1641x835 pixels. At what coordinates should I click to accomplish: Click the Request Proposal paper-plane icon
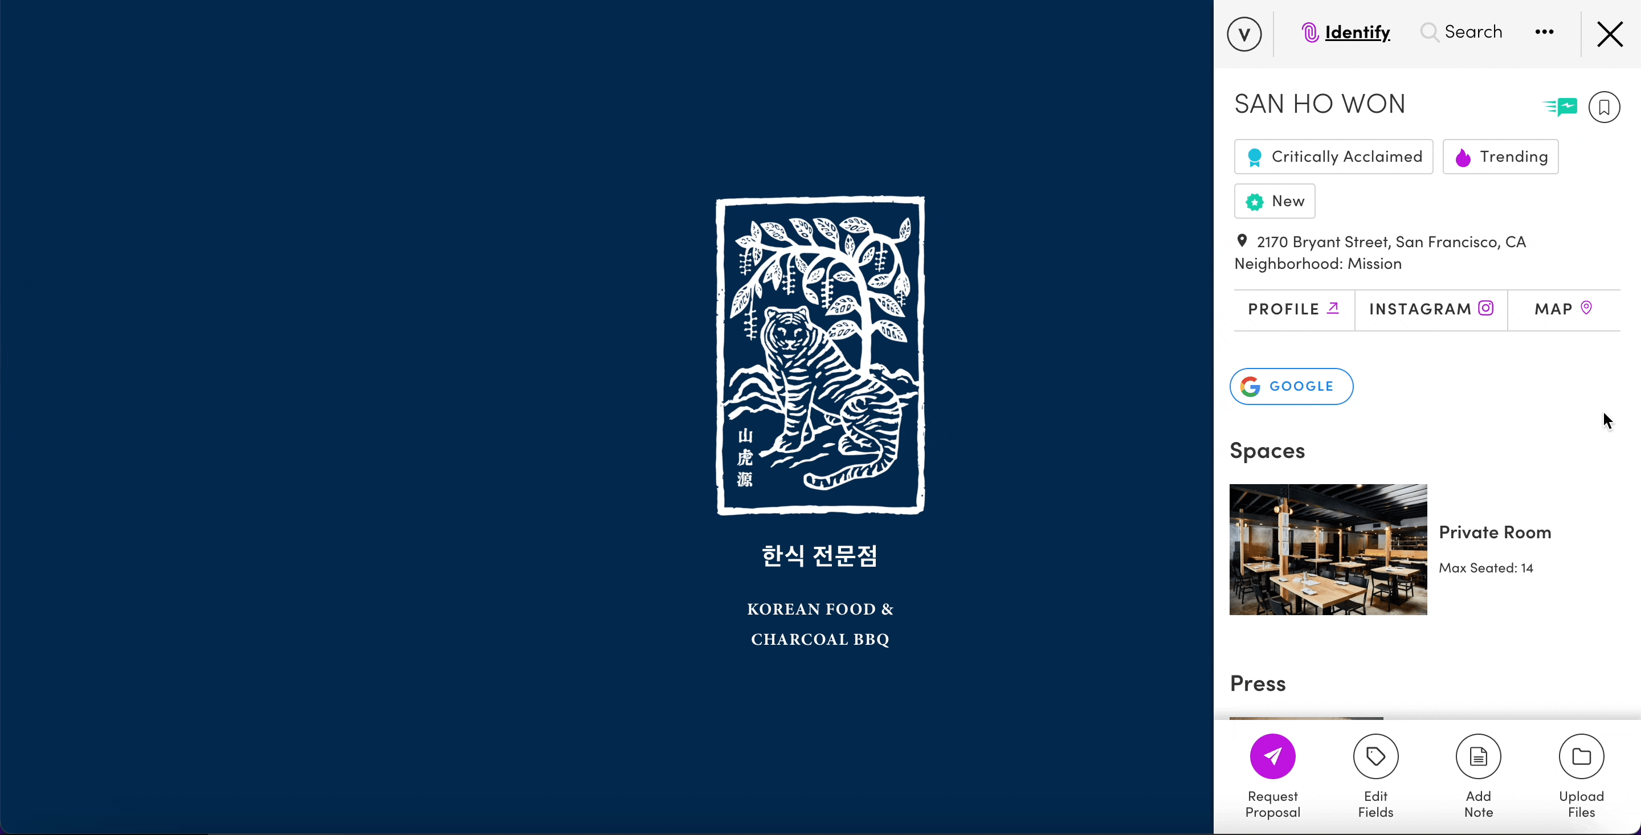coord(1273,756)
